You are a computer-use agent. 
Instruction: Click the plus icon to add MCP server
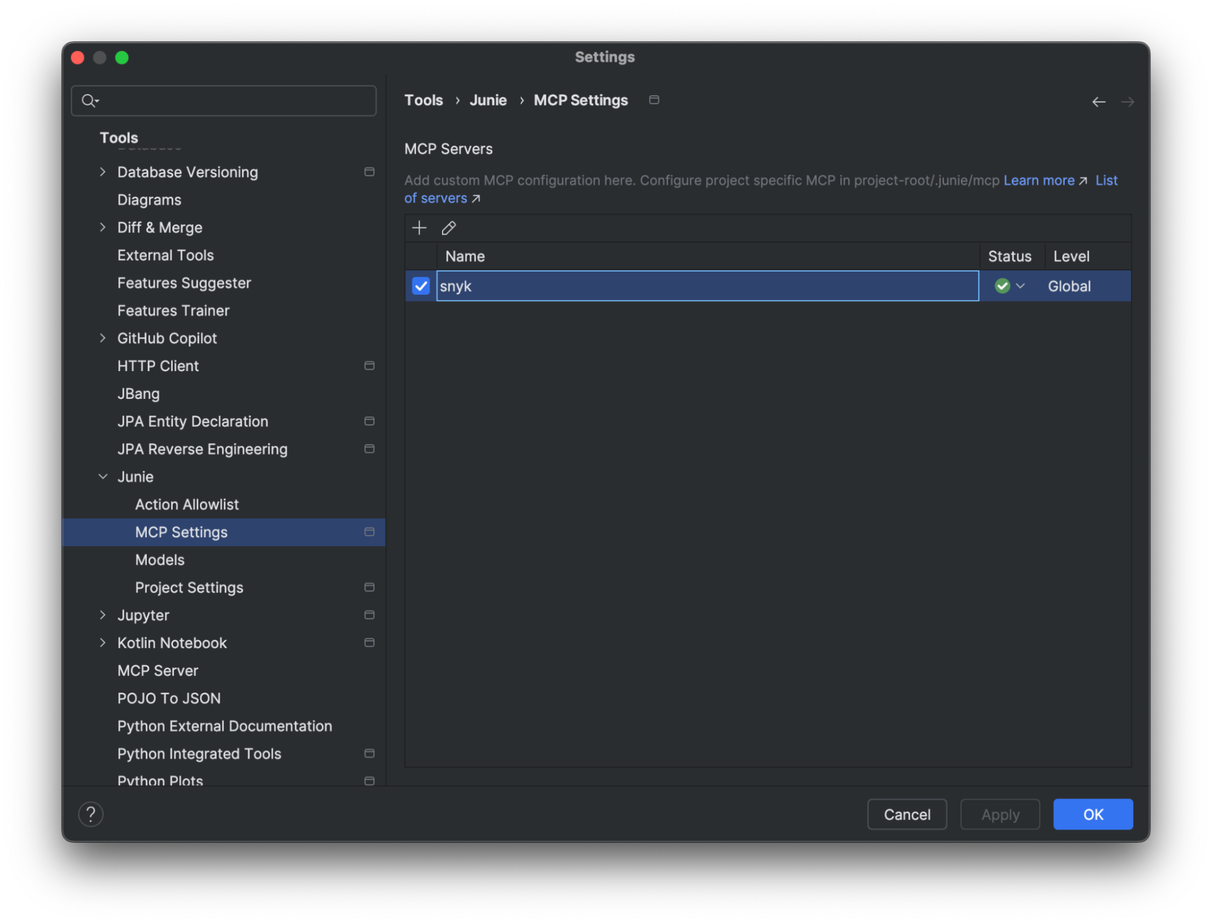click(419, 228)
